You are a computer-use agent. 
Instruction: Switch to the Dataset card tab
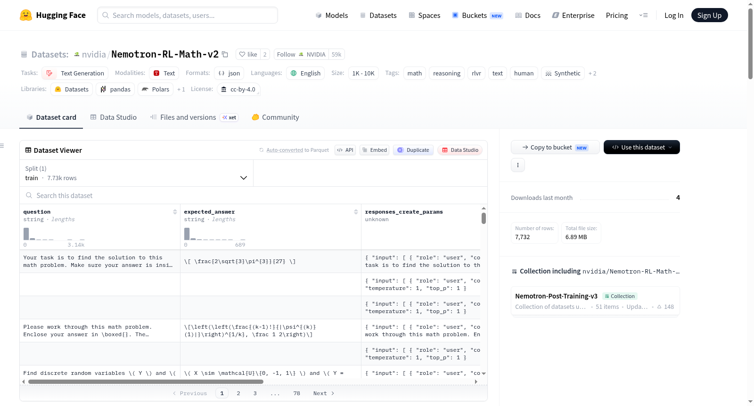51,117
